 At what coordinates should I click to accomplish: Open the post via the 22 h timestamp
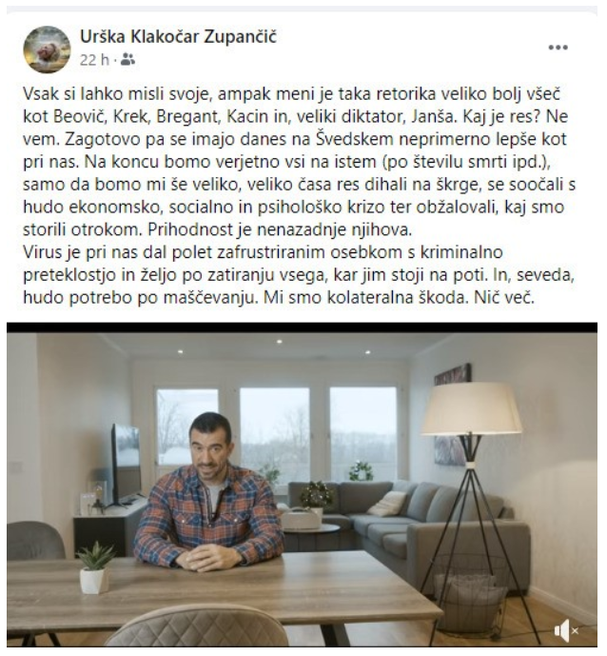click(94, 60)
